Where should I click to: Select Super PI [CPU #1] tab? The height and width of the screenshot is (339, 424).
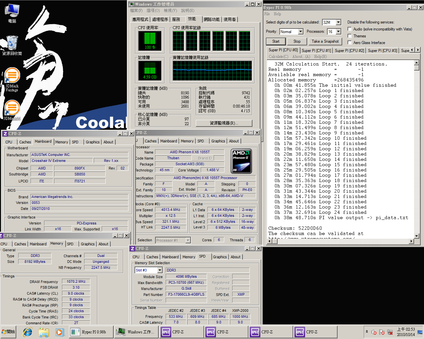(316, 50)
